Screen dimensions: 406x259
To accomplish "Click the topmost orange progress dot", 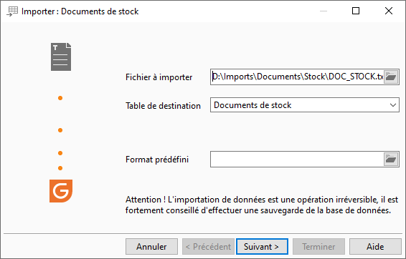I will (60, 98).
